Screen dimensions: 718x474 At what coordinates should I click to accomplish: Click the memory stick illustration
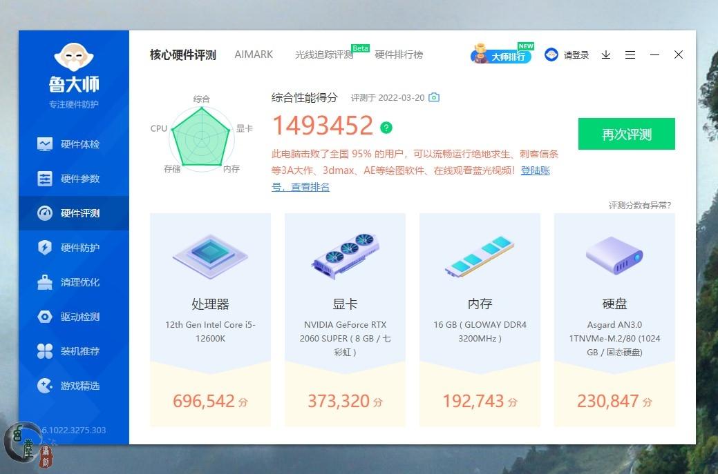(480, 257)
